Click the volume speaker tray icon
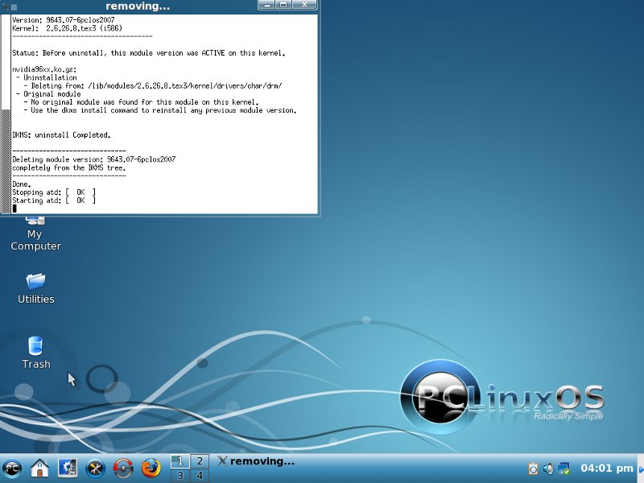 click(548, 469)
